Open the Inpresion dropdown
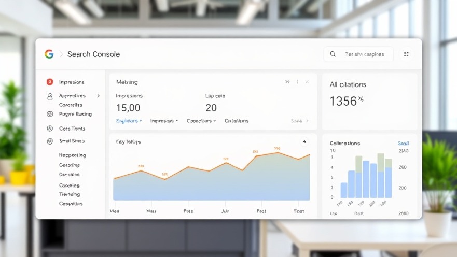Screen dimensions: 457x257 [x=164, y=121]
